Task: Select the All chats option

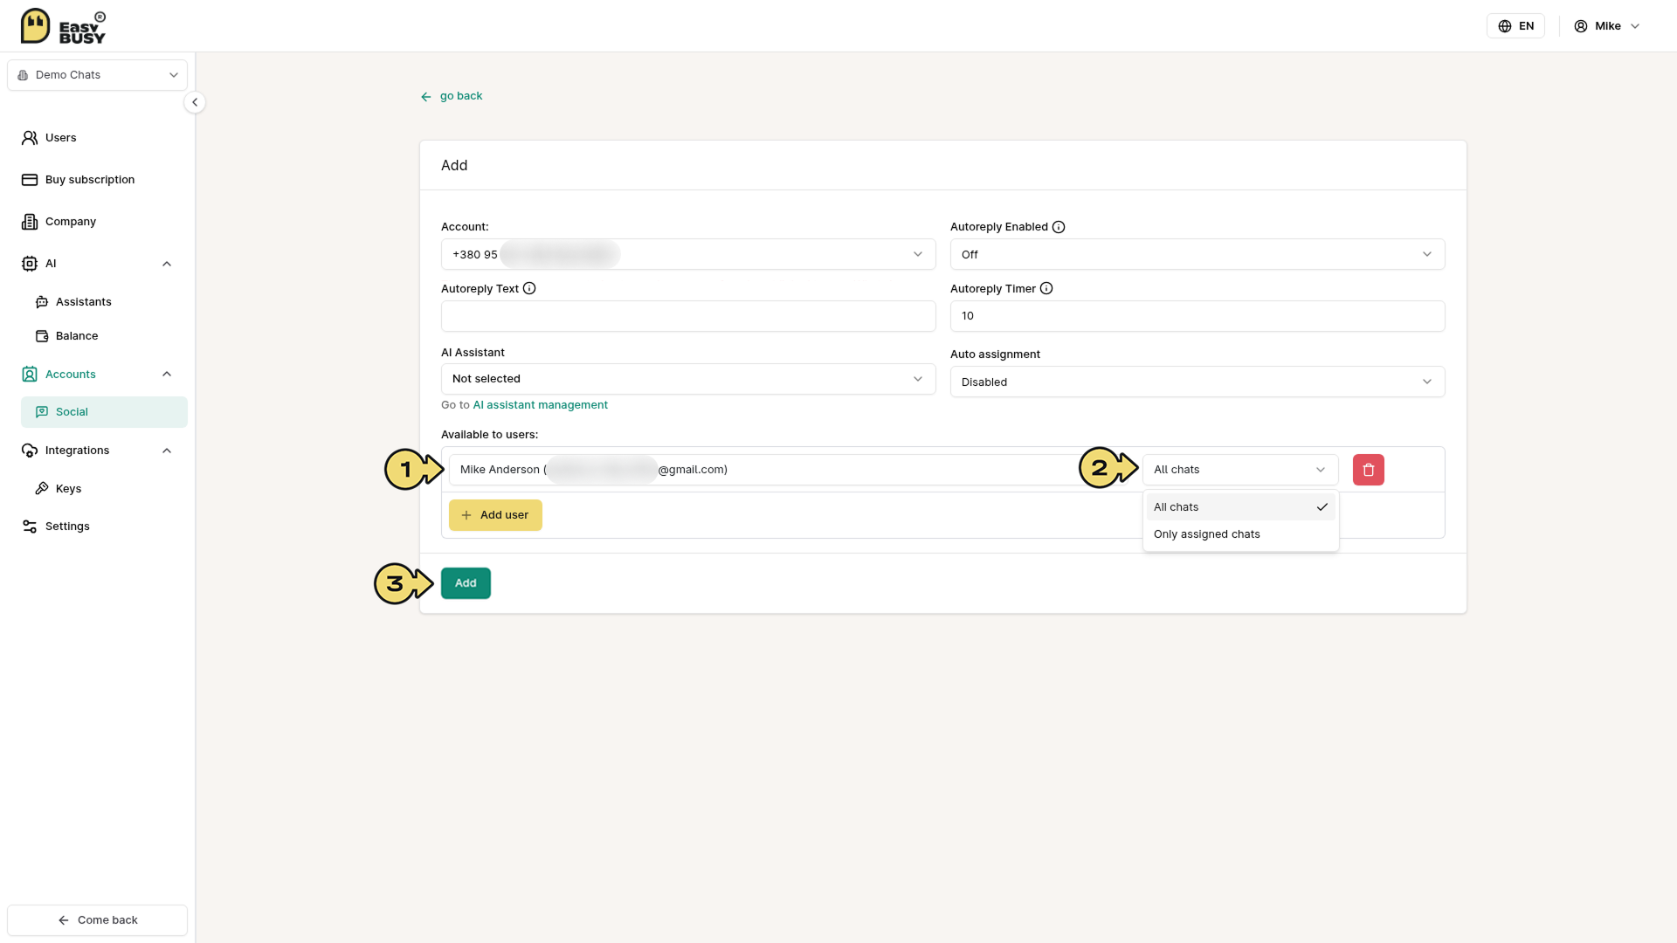Action: [x=1240, y=507]
